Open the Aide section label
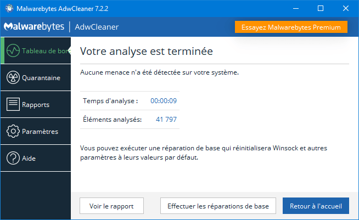359x220 pixels. tap(29, 159)
